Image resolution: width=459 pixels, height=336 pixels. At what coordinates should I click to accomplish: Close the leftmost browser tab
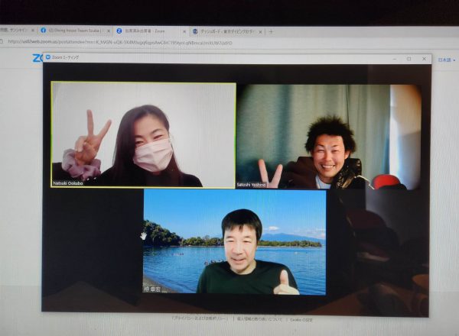[x=33, y=31]
